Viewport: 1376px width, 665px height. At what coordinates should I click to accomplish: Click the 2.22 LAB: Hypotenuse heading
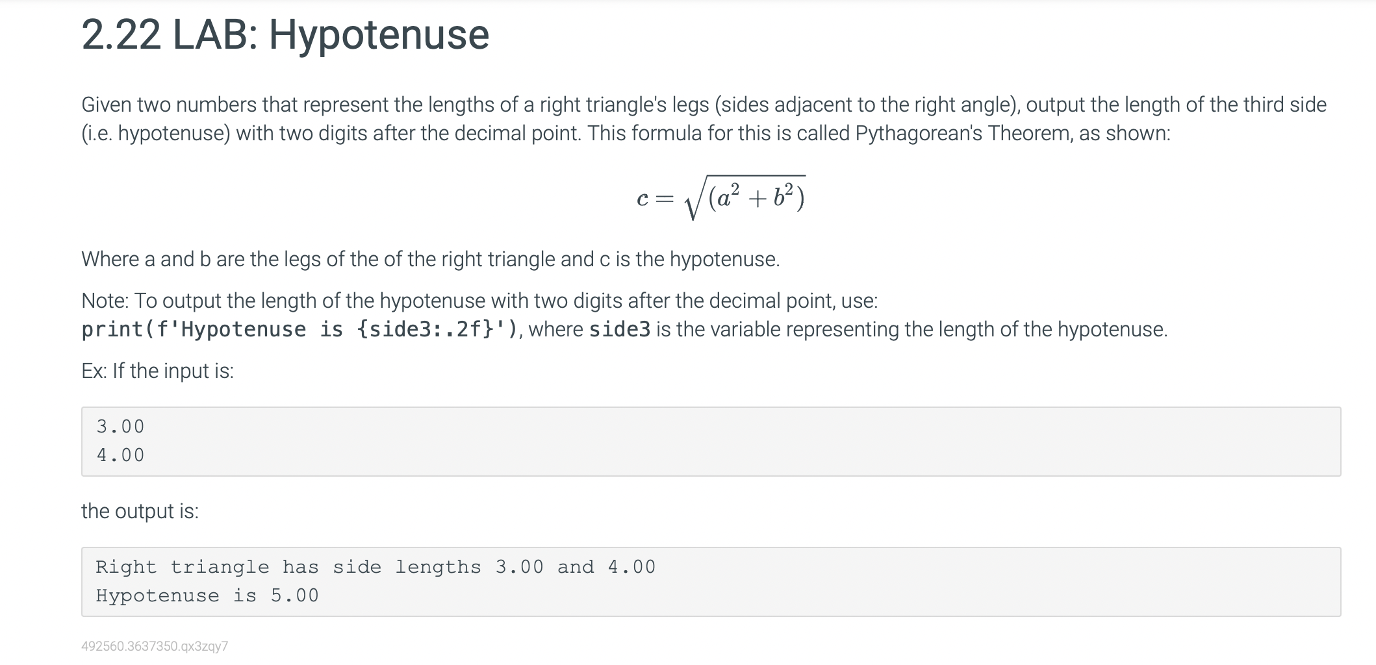pyautogui.click(x=285, y=34)
